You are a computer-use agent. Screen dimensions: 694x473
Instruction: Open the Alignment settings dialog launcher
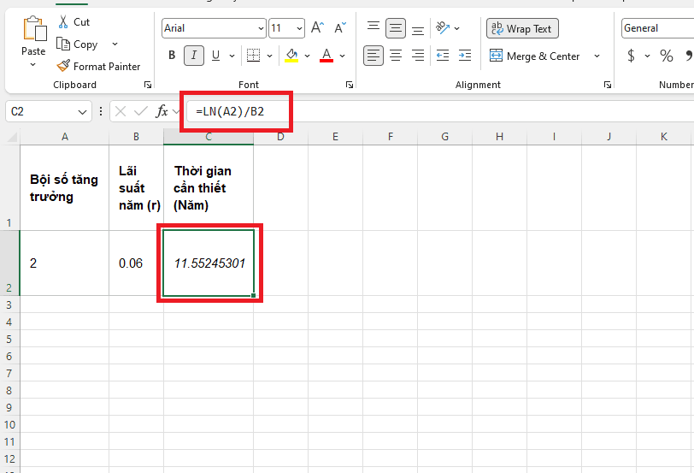pos(608,85)
